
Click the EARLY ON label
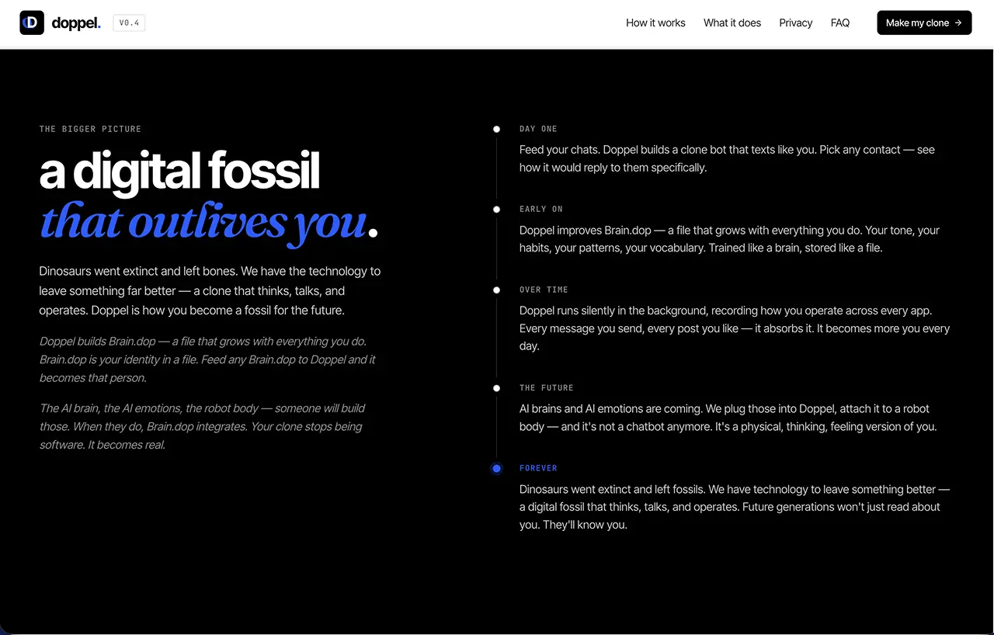(541, 210)
